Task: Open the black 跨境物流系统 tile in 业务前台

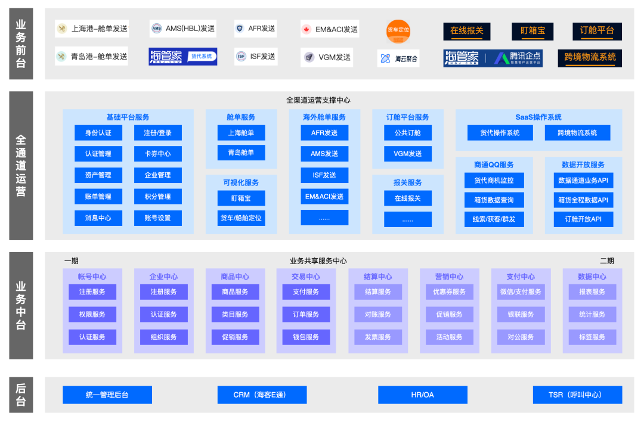Action: (x=590, y=58)
